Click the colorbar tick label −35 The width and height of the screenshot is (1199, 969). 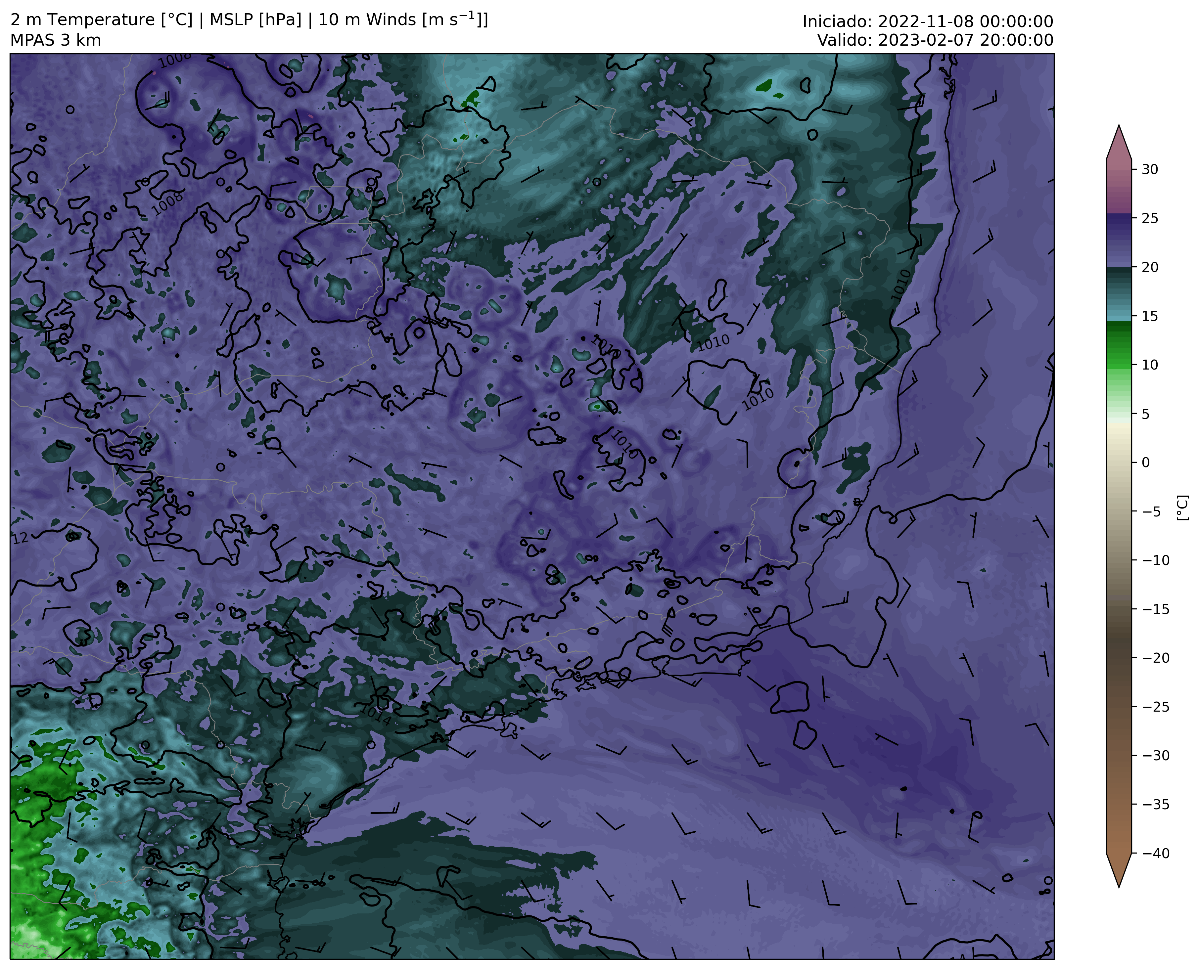pos(1155,805)
